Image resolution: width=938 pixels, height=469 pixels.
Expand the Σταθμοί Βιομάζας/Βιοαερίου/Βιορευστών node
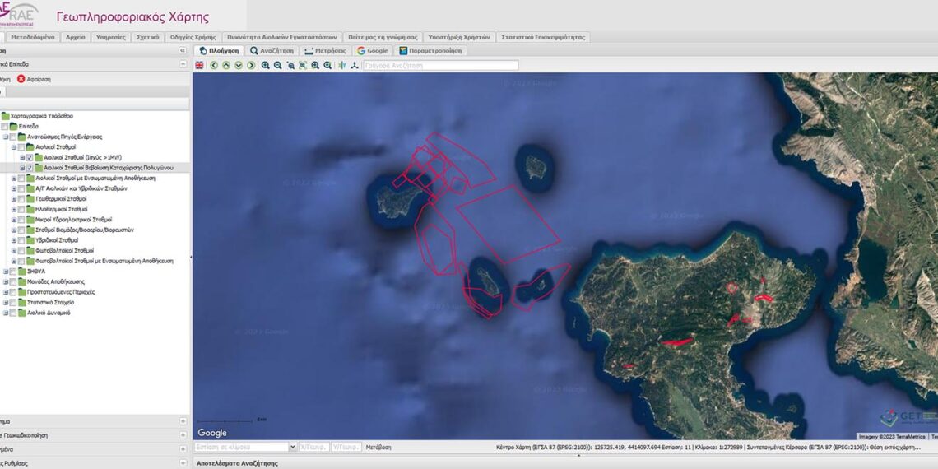coord(14,230)
